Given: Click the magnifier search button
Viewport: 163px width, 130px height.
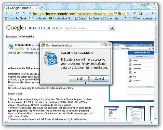Looking at the screenshot, I should (x=112, y=28).
